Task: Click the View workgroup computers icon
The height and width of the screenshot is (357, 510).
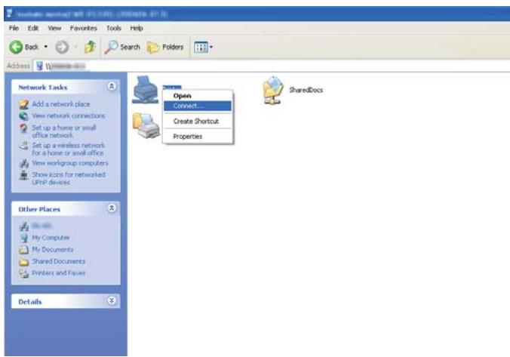Action: tap(23, 163)
